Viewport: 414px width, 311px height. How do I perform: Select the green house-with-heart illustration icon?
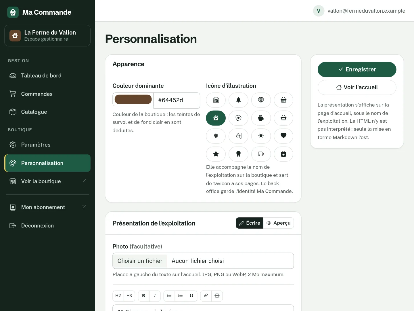[x=216, y=118]
